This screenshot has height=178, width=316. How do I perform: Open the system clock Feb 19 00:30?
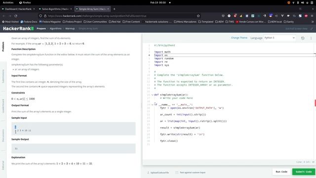(x=158, y=2)
